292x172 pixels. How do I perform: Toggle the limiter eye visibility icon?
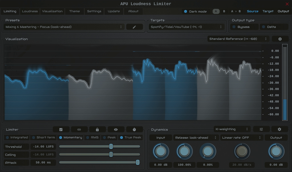point(116,130)
